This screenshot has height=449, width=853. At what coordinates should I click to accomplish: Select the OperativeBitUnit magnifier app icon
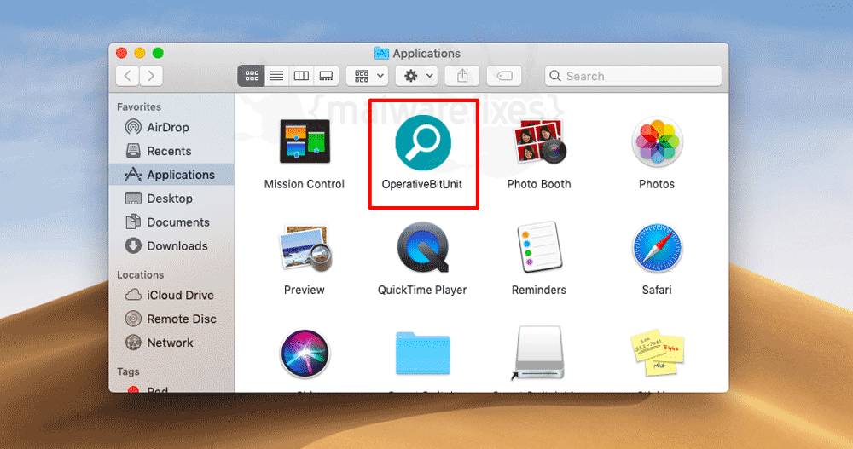pos(423,142)
